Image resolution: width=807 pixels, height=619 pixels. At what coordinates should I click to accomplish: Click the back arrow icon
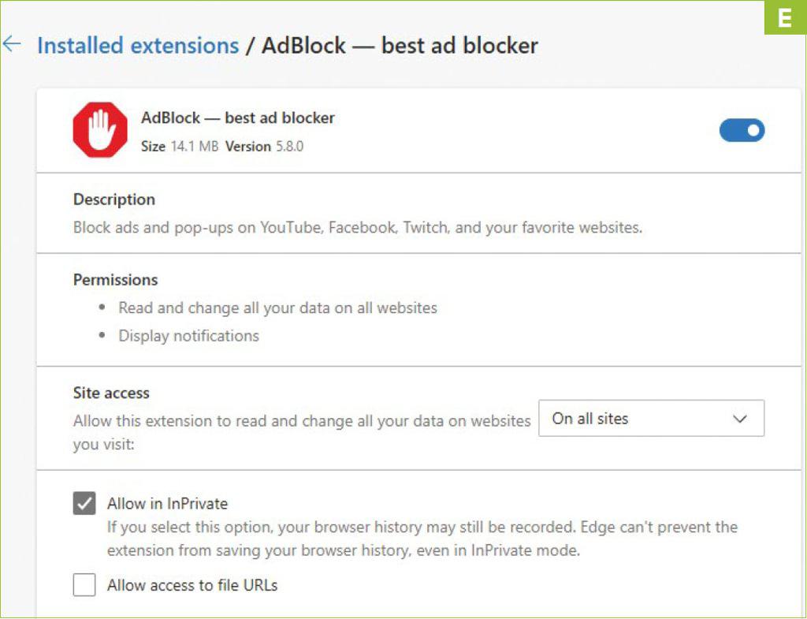[11, 45]
